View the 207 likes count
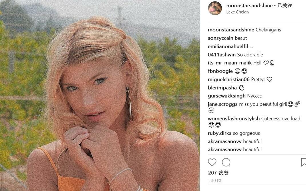 (218, 173)
